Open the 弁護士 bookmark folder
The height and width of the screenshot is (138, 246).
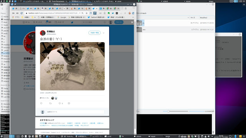[26, 17]
